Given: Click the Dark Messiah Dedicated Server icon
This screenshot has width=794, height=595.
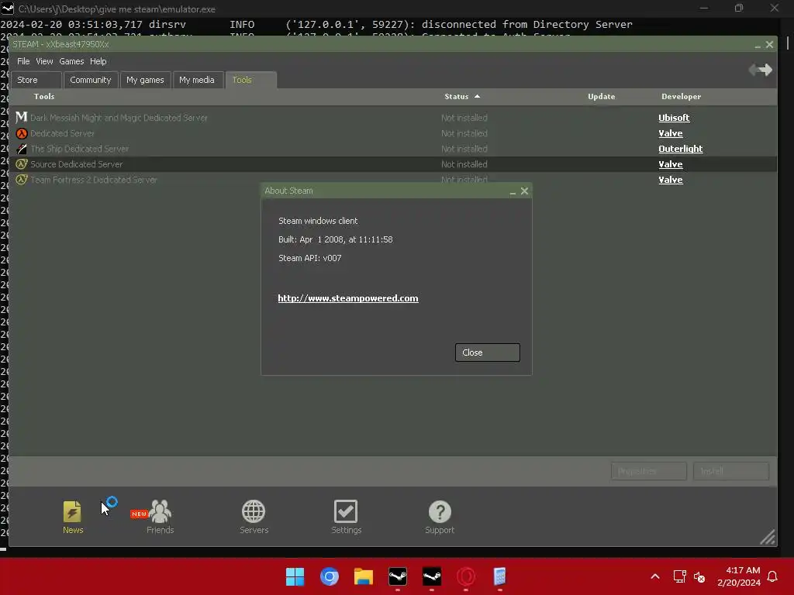Looking at the screenshot, I should point(21,118).
